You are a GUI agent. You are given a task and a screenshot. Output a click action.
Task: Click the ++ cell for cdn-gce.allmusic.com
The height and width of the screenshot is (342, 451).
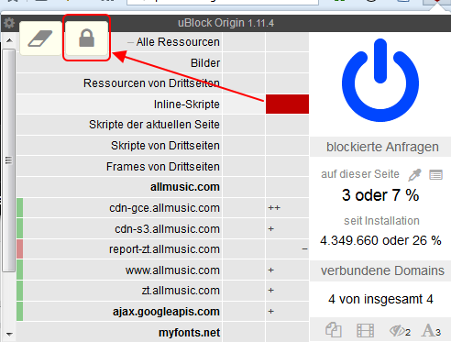pyautogui.click(x=287, y=208)
